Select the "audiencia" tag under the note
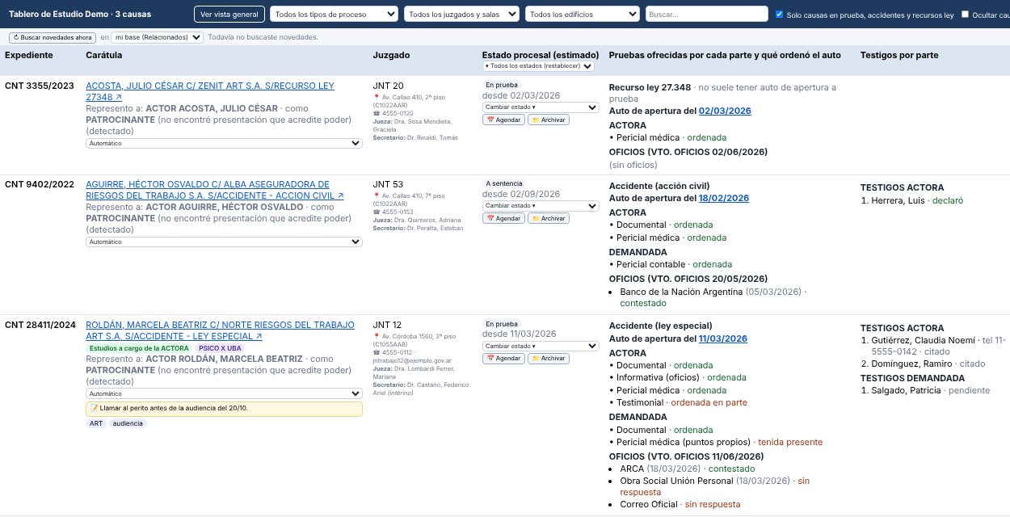The width and height of the screenshot is (1010, 517). 128,423
